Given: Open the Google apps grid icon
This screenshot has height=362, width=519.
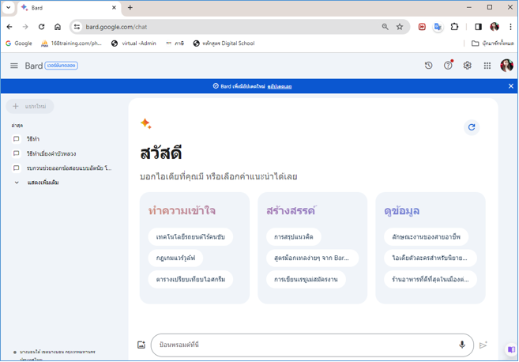Looking at the screenshot, I should click(487, 66).
